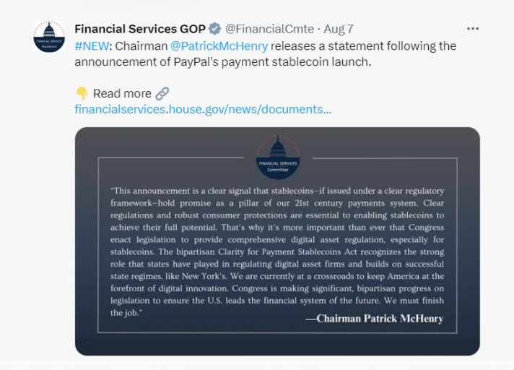
Task: Open the Aug 7 post timestamp
Action: pos(339,29)
